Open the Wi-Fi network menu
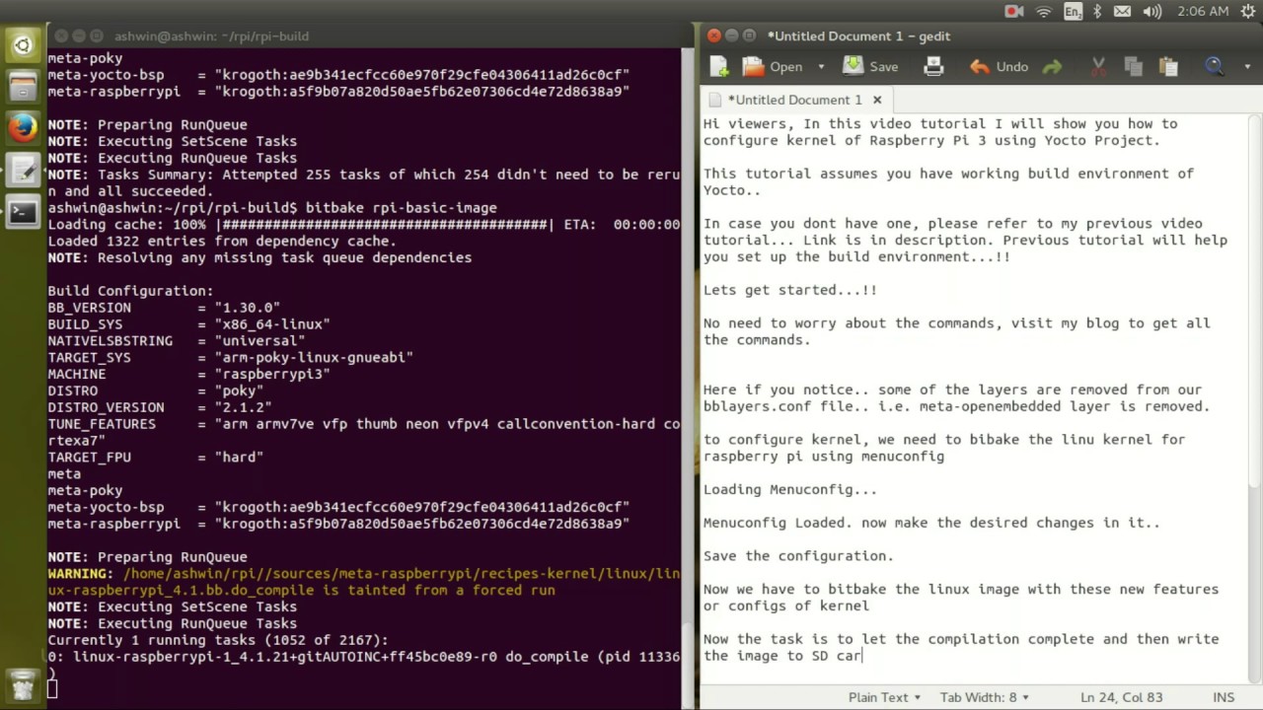The image size is (1263, 710). click(1043, 12)
